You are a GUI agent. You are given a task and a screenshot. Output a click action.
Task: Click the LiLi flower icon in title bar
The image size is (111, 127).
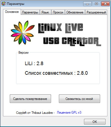click(4, 4)
